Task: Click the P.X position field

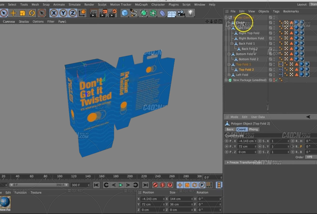Action: [247, 141]
